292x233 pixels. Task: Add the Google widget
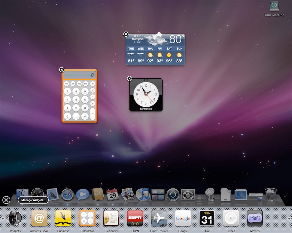[x=183, y=218]
